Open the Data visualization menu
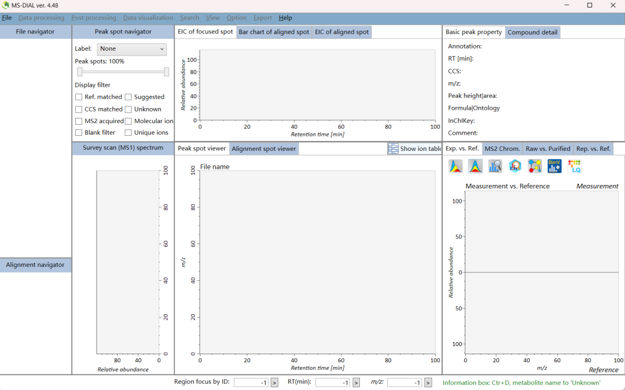 [148, 18]
